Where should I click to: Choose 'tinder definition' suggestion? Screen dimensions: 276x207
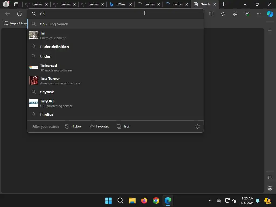115,47
